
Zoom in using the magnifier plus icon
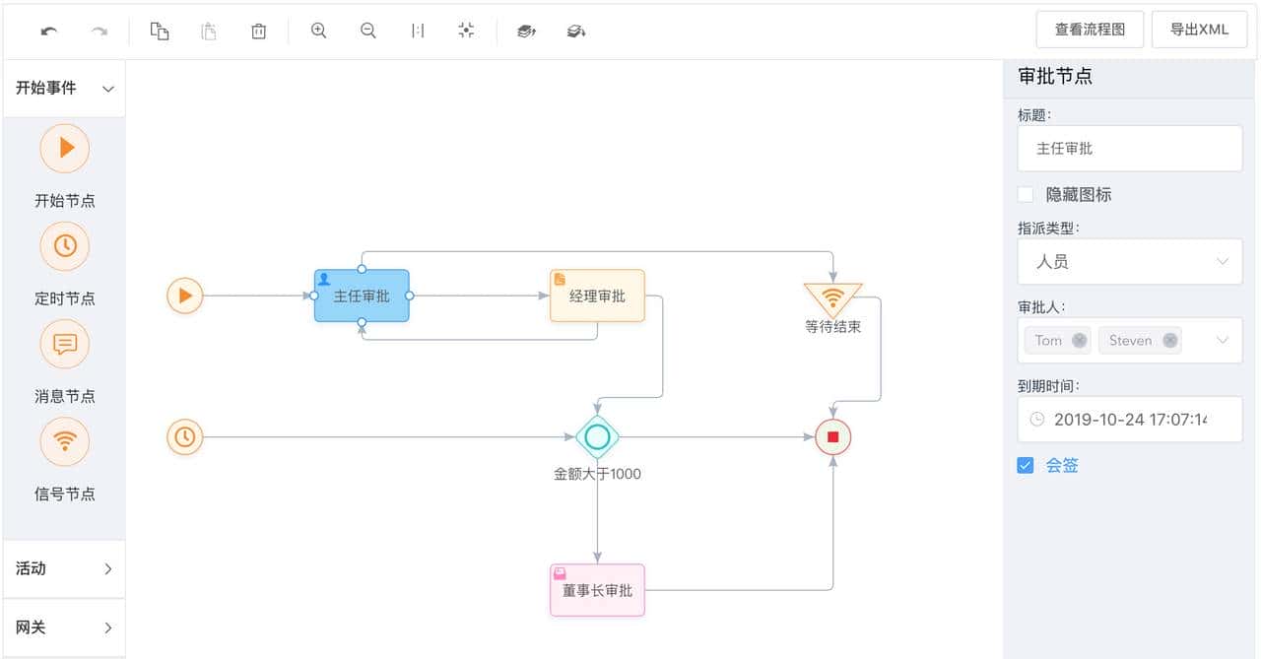(x=317, y=31)
